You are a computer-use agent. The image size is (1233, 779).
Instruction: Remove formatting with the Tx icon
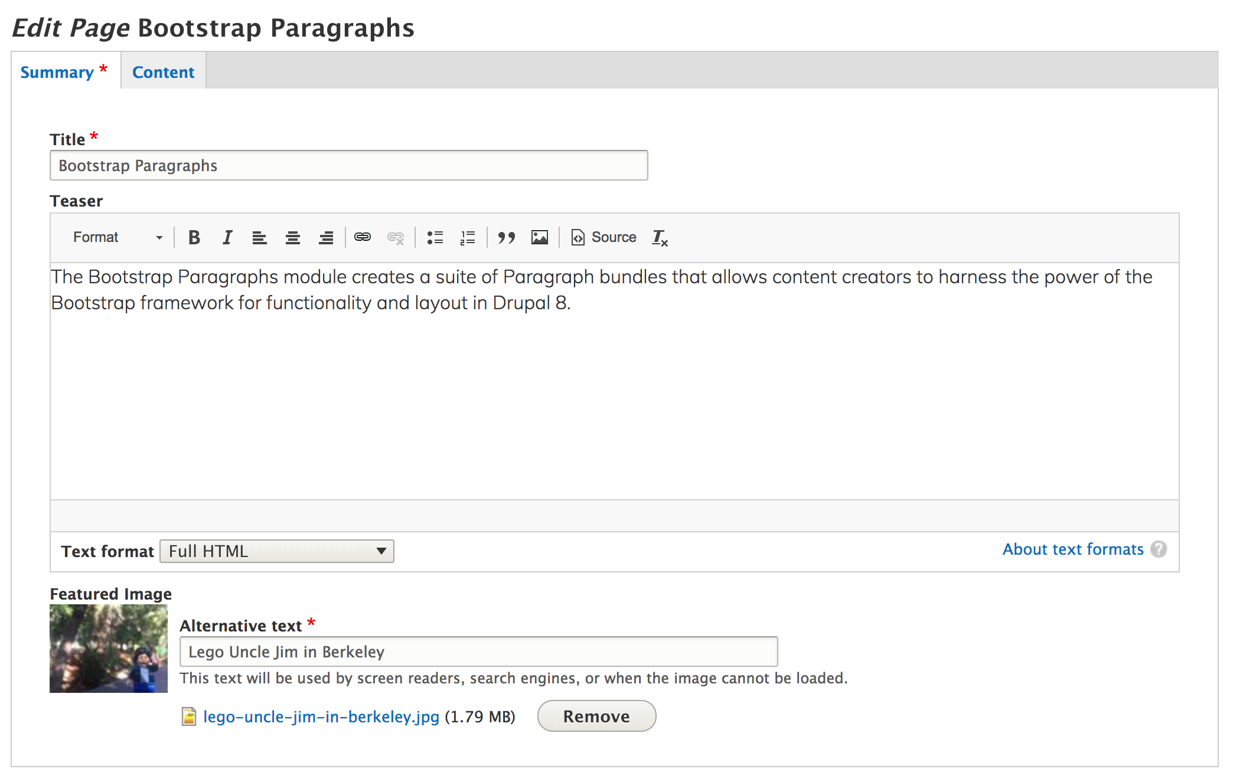coord(660,237)
